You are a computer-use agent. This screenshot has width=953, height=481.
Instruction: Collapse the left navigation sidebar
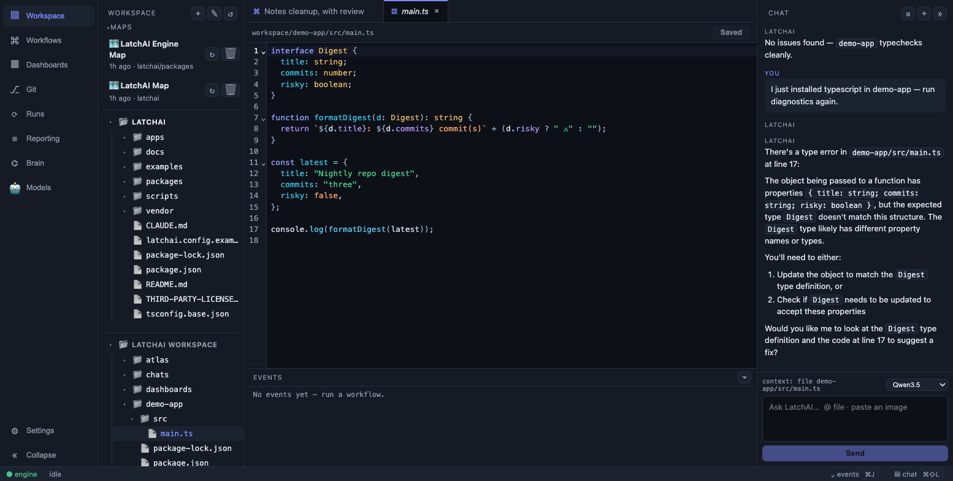coord(48,455)
